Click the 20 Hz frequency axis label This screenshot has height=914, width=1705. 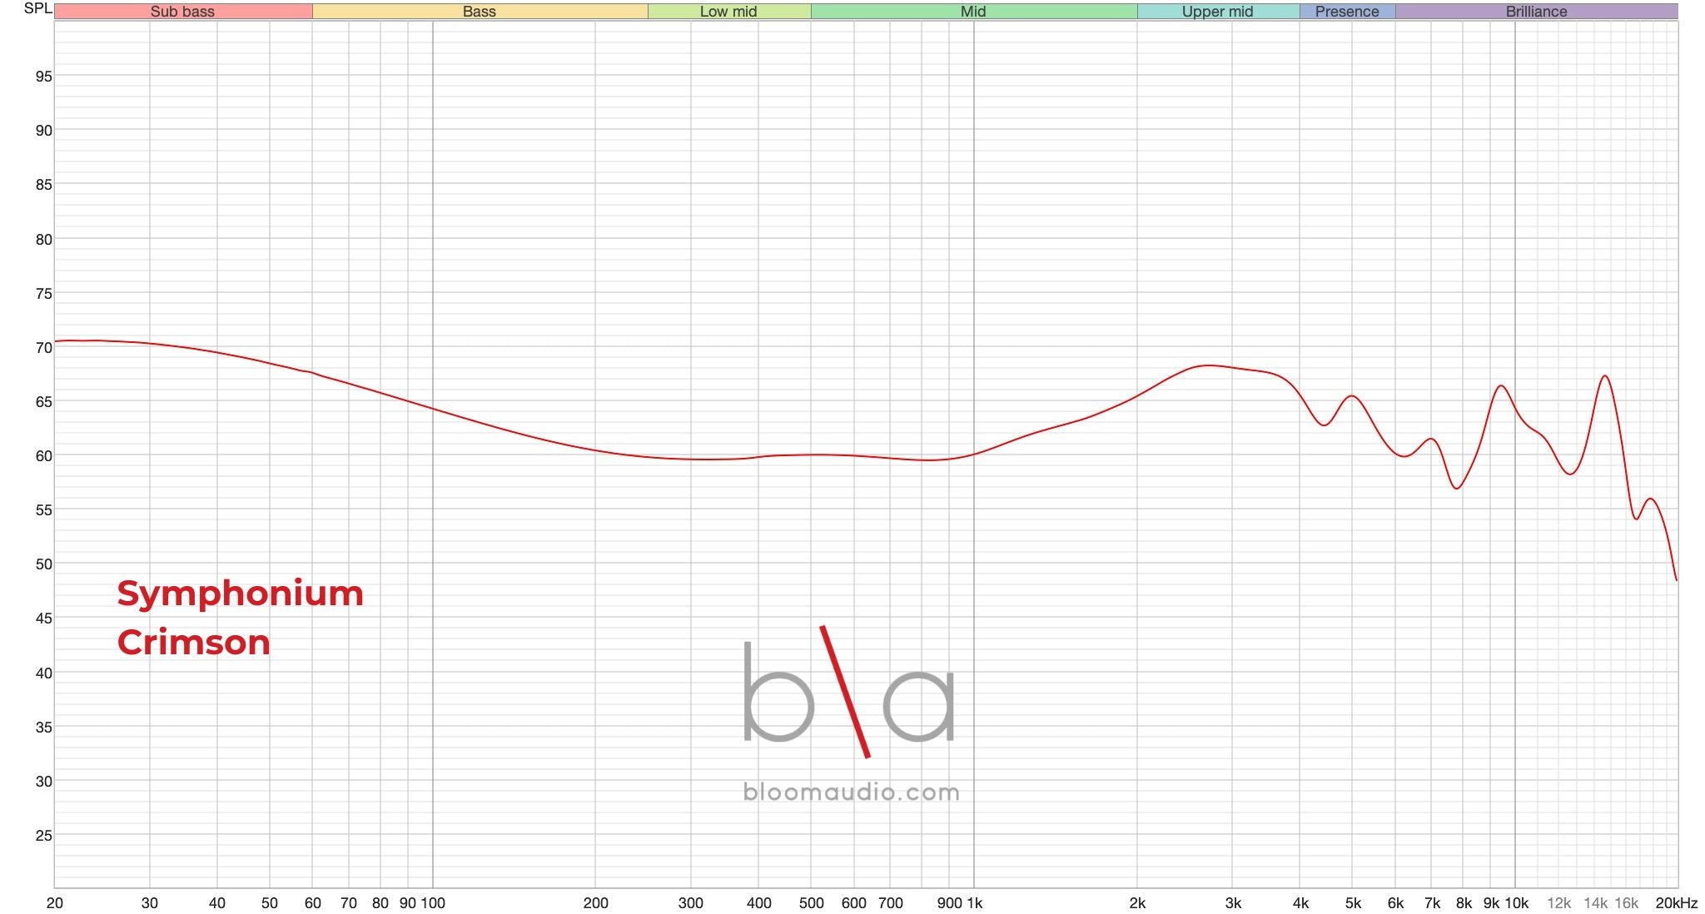point(55,903)
